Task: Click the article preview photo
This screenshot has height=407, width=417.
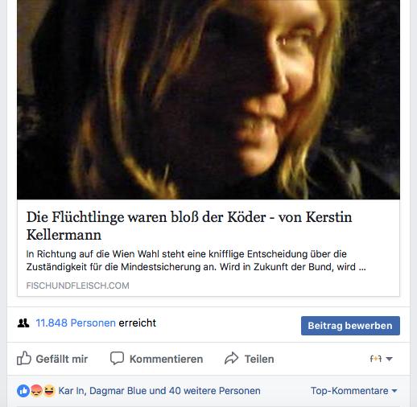Action: (208, 100)
